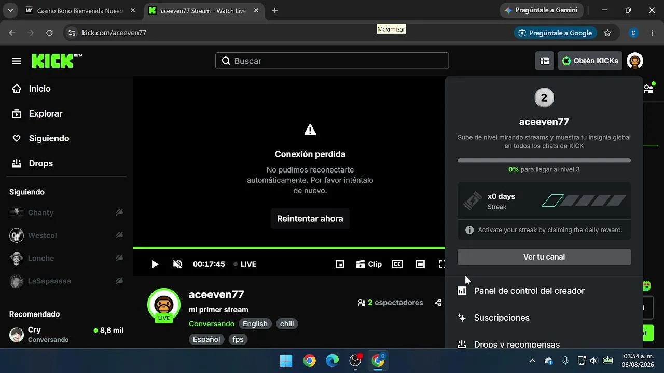Screen dimensions: 664x373
Task: Click the level 2 badge in profile panel
Action: pos(544,97)
